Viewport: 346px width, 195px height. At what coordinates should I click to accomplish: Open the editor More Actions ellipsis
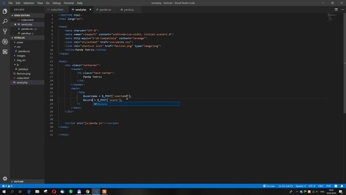(x=342, y=10)
